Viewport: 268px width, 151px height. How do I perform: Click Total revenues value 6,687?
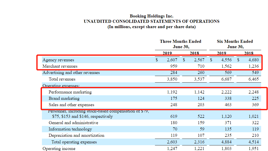[x=226, y=79]
